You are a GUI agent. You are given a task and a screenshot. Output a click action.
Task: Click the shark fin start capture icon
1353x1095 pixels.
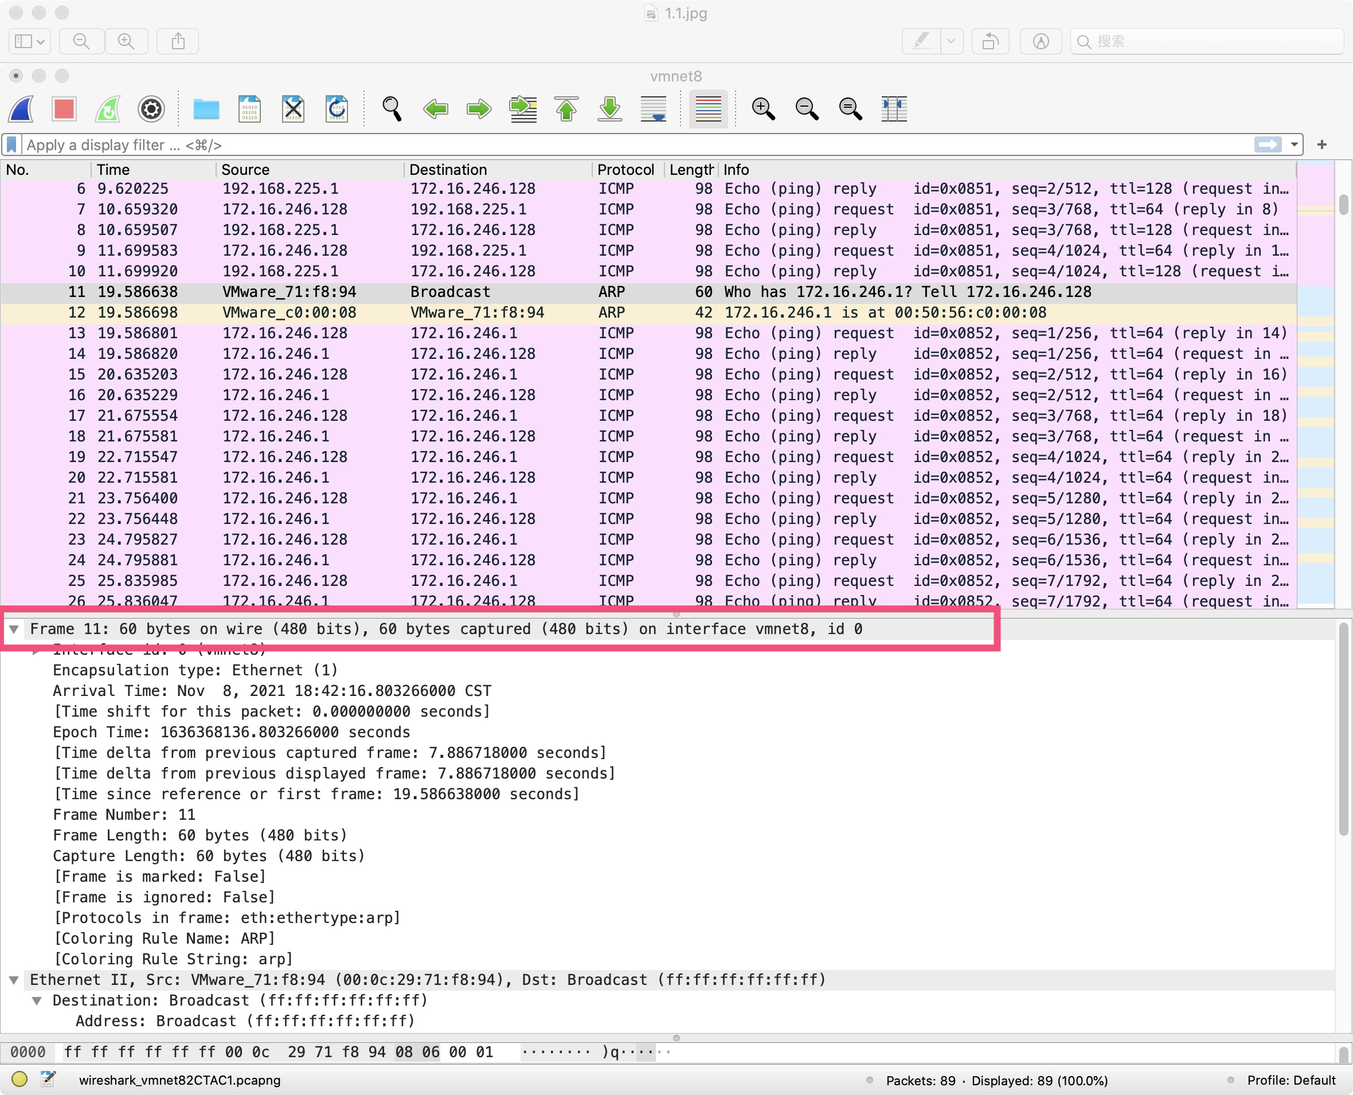click(21, 109)
